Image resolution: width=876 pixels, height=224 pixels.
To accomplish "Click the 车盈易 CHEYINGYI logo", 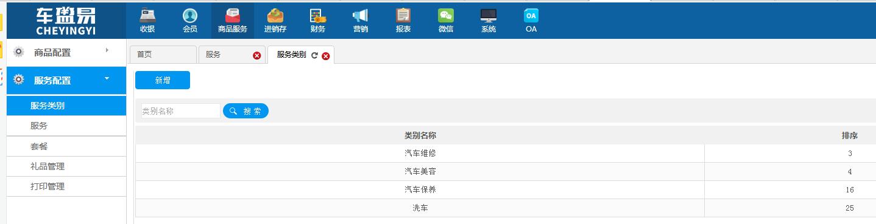I will pyautogui.click(x=66, y=21).
